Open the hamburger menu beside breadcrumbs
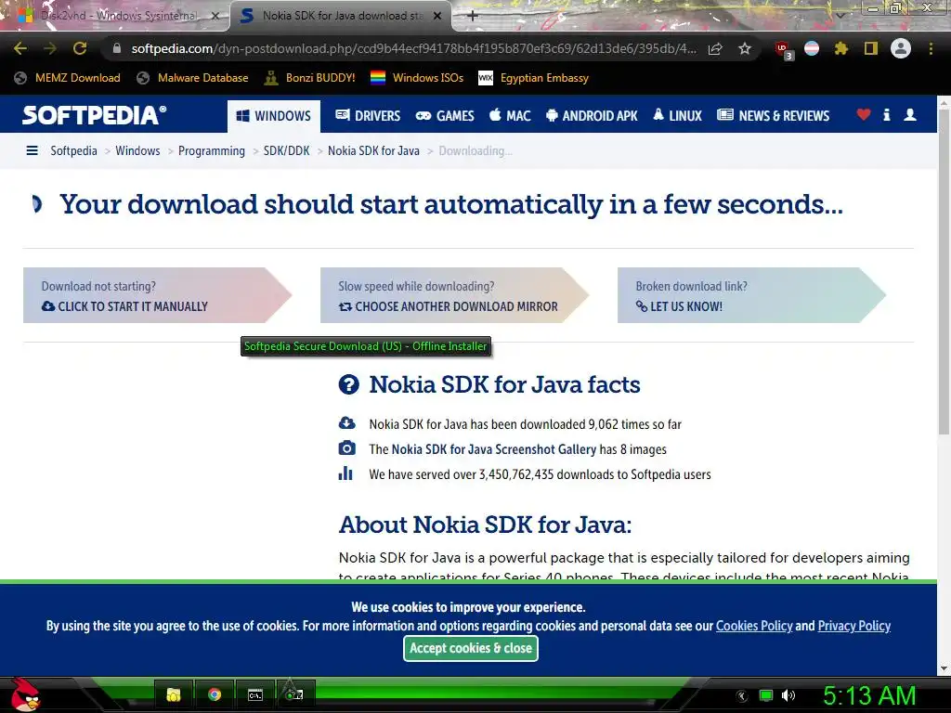The width and height of the screenshot is (951, 713). 33,150
